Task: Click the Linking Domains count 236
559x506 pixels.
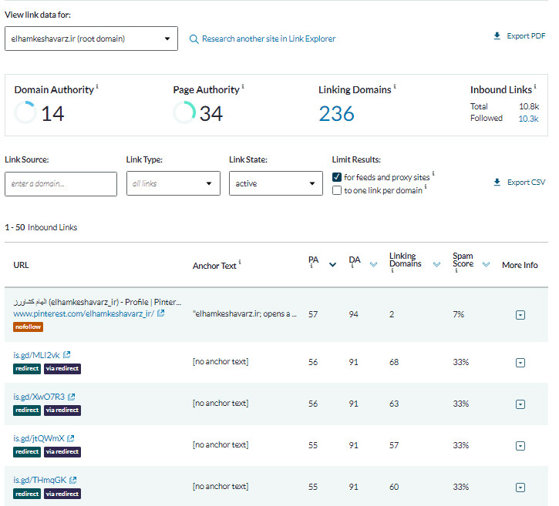Action: tap(336, 114)
